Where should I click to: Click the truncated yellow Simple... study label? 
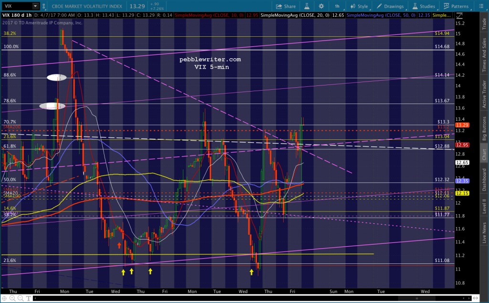click(441, 15)
